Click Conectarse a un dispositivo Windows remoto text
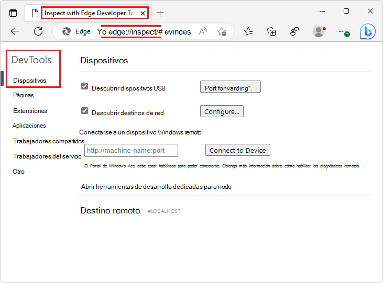This screenshot has width=383, height=283. pos(140,132)
